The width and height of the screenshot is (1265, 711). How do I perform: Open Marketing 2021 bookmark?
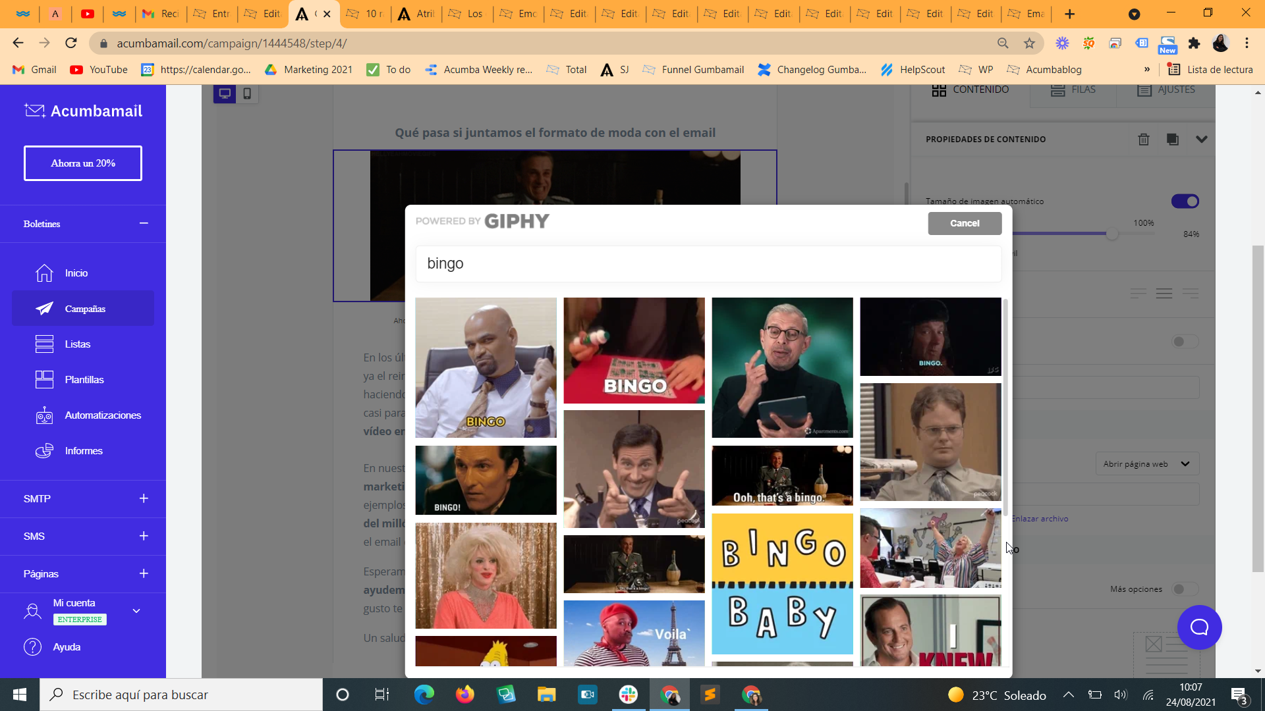click(x=309, y=70)
